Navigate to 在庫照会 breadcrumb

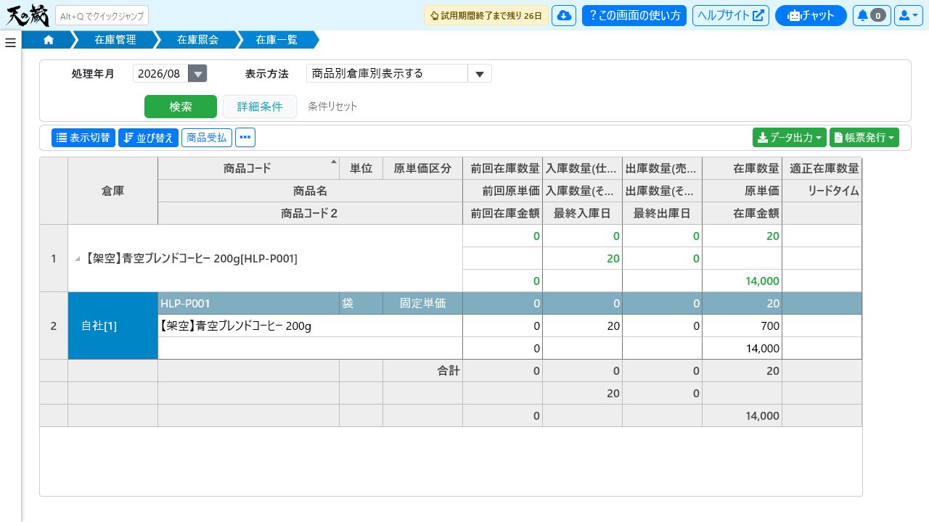coord(197,40)
